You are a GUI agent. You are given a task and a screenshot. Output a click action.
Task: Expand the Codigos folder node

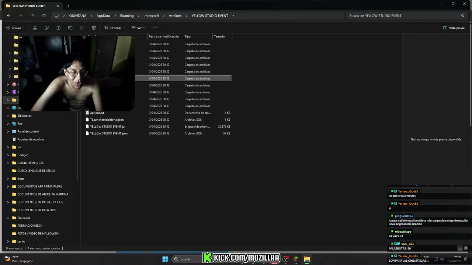pos(8,155)
